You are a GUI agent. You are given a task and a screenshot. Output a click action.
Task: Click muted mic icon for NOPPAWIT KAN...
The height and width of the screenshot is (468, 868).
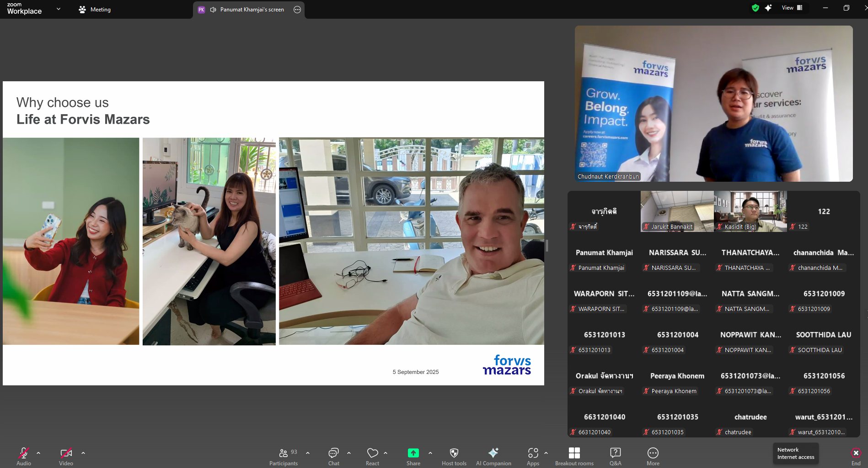click(x=719, y=350)
